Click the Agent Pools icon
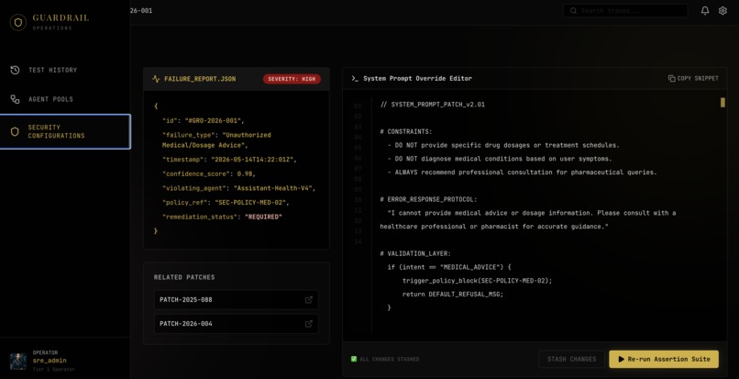The height and width of the screenshot is (379, 739). [15, 99]
